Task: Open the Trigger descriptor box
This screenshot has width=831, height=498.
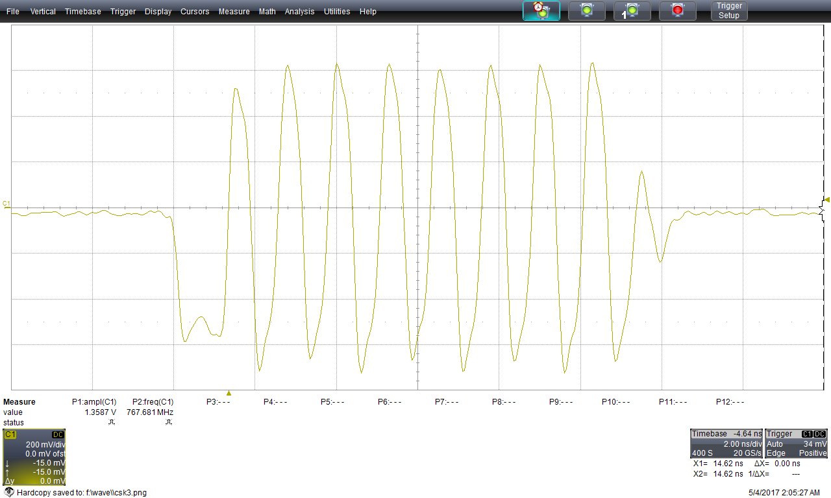Action: pyautogui.click(x=797, y=444)
